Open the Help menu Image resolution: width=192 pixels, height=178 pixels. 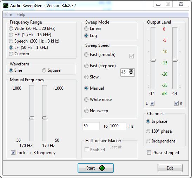21,14
